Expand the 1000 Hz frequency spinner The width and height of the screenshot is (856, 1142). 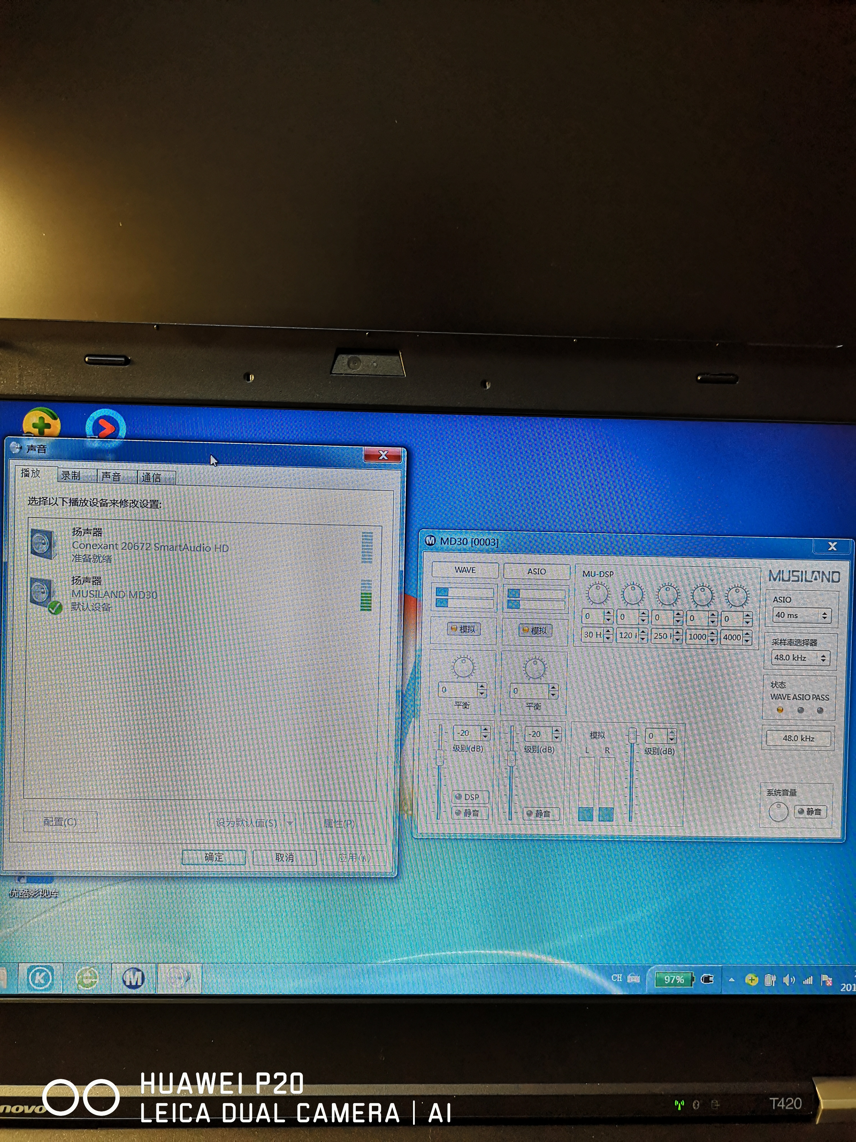tap(712, 637)
